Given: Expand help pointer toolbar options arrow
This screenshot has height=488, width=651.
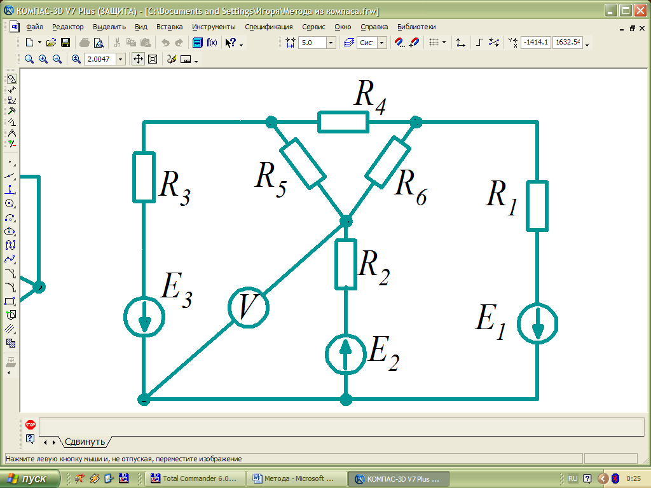Looking at the screenshot, I should point(241,44).
